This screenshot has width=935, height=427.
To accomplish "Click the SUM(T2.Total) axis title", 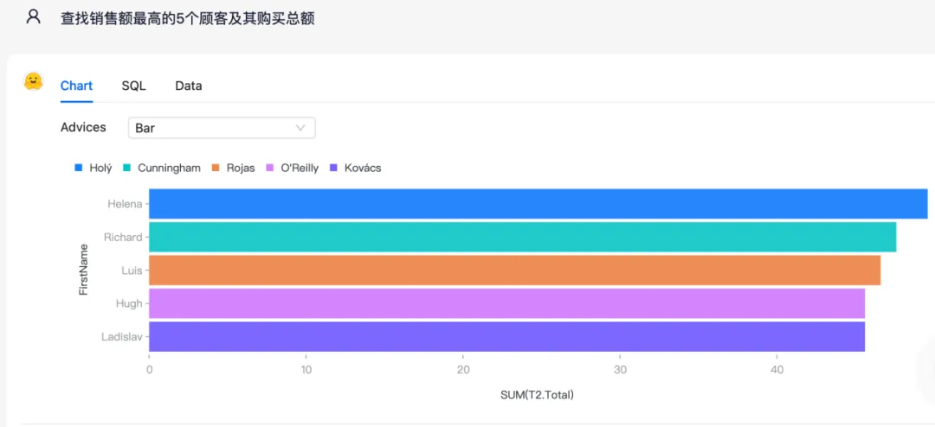I will tap(537, 394).
